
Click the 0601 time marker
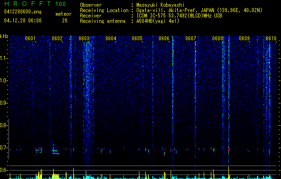point(30,38)
